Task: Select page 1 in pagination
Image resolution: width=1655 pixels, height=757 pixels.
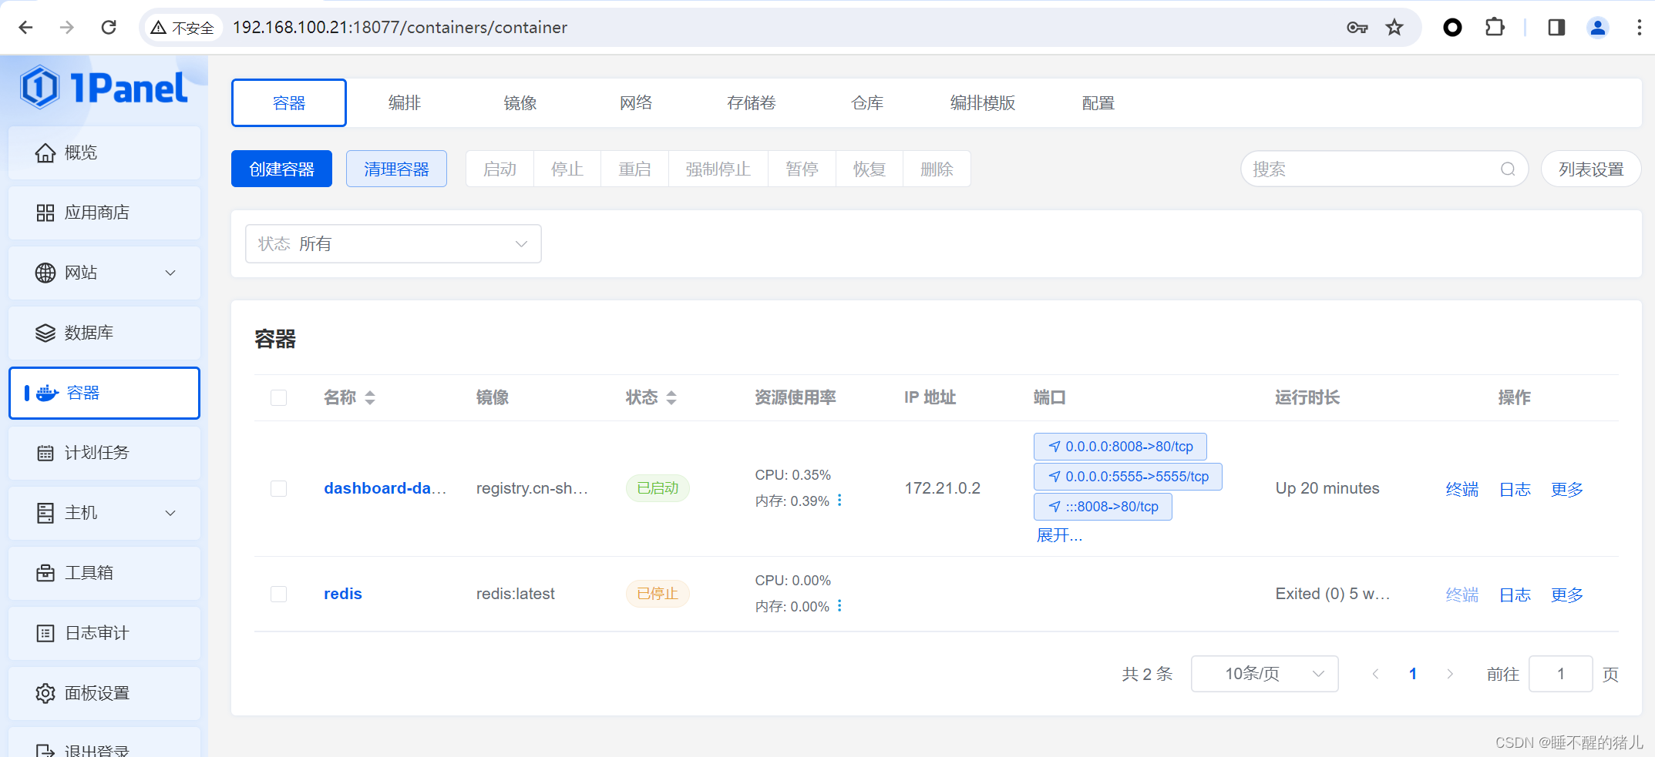Action: 1413,674
